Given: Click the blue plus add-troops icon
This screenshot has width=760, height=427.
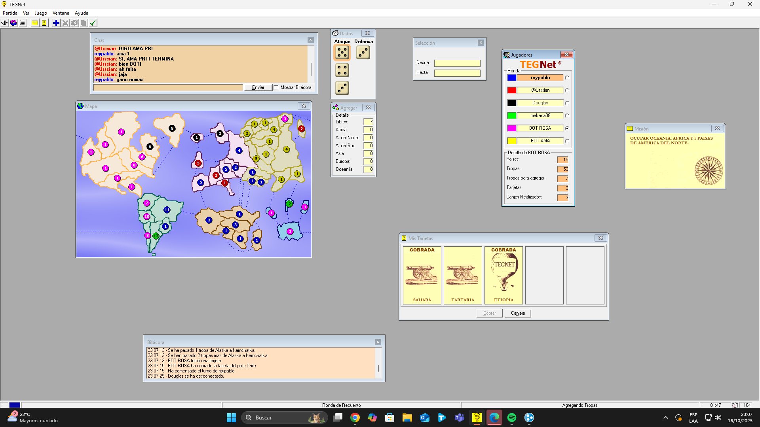Looking at the screenshot, I should click(56, 23).
